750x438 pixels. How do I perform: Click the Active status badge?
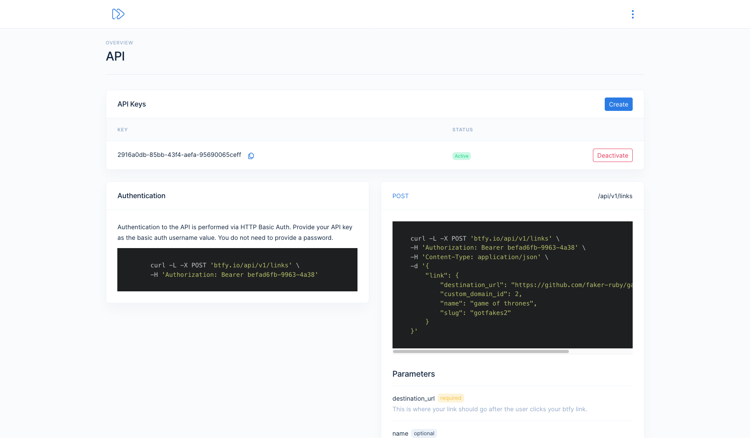click(461, 156)
